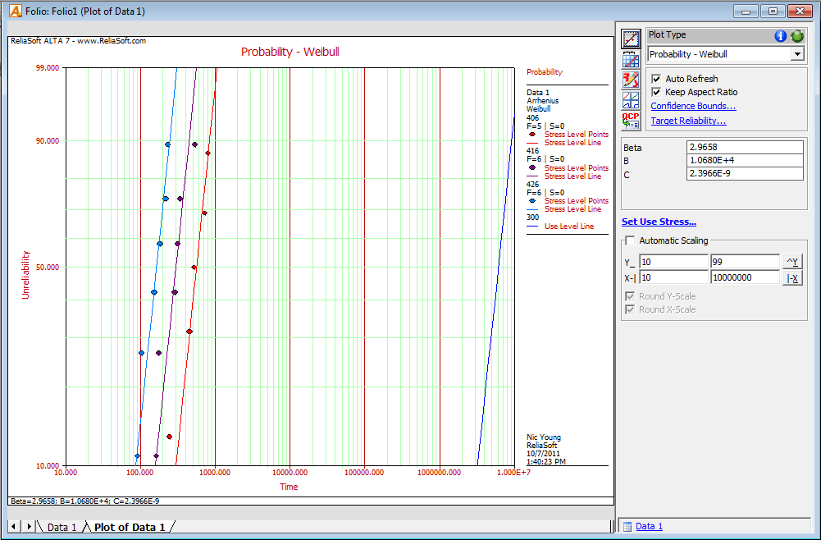Click the X maximum field showing 10000000
Screen dimensions: 821x540
pos(744,278)
